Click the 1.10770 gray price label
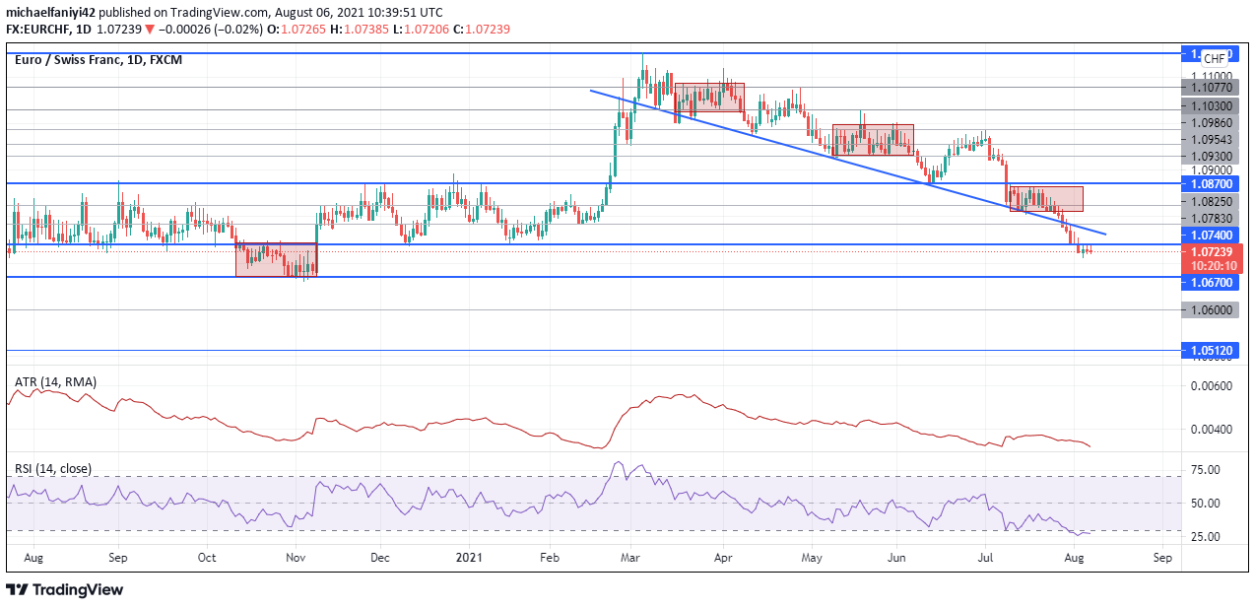The width and height of the screenshot is (1255, 608). pos(1210,88)
